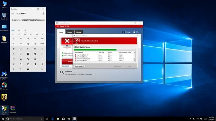Screen dimensions: 216x121
Task: Select the Malwarebytes Anti-Malware desktop icon
Action: tap(4, 76)
